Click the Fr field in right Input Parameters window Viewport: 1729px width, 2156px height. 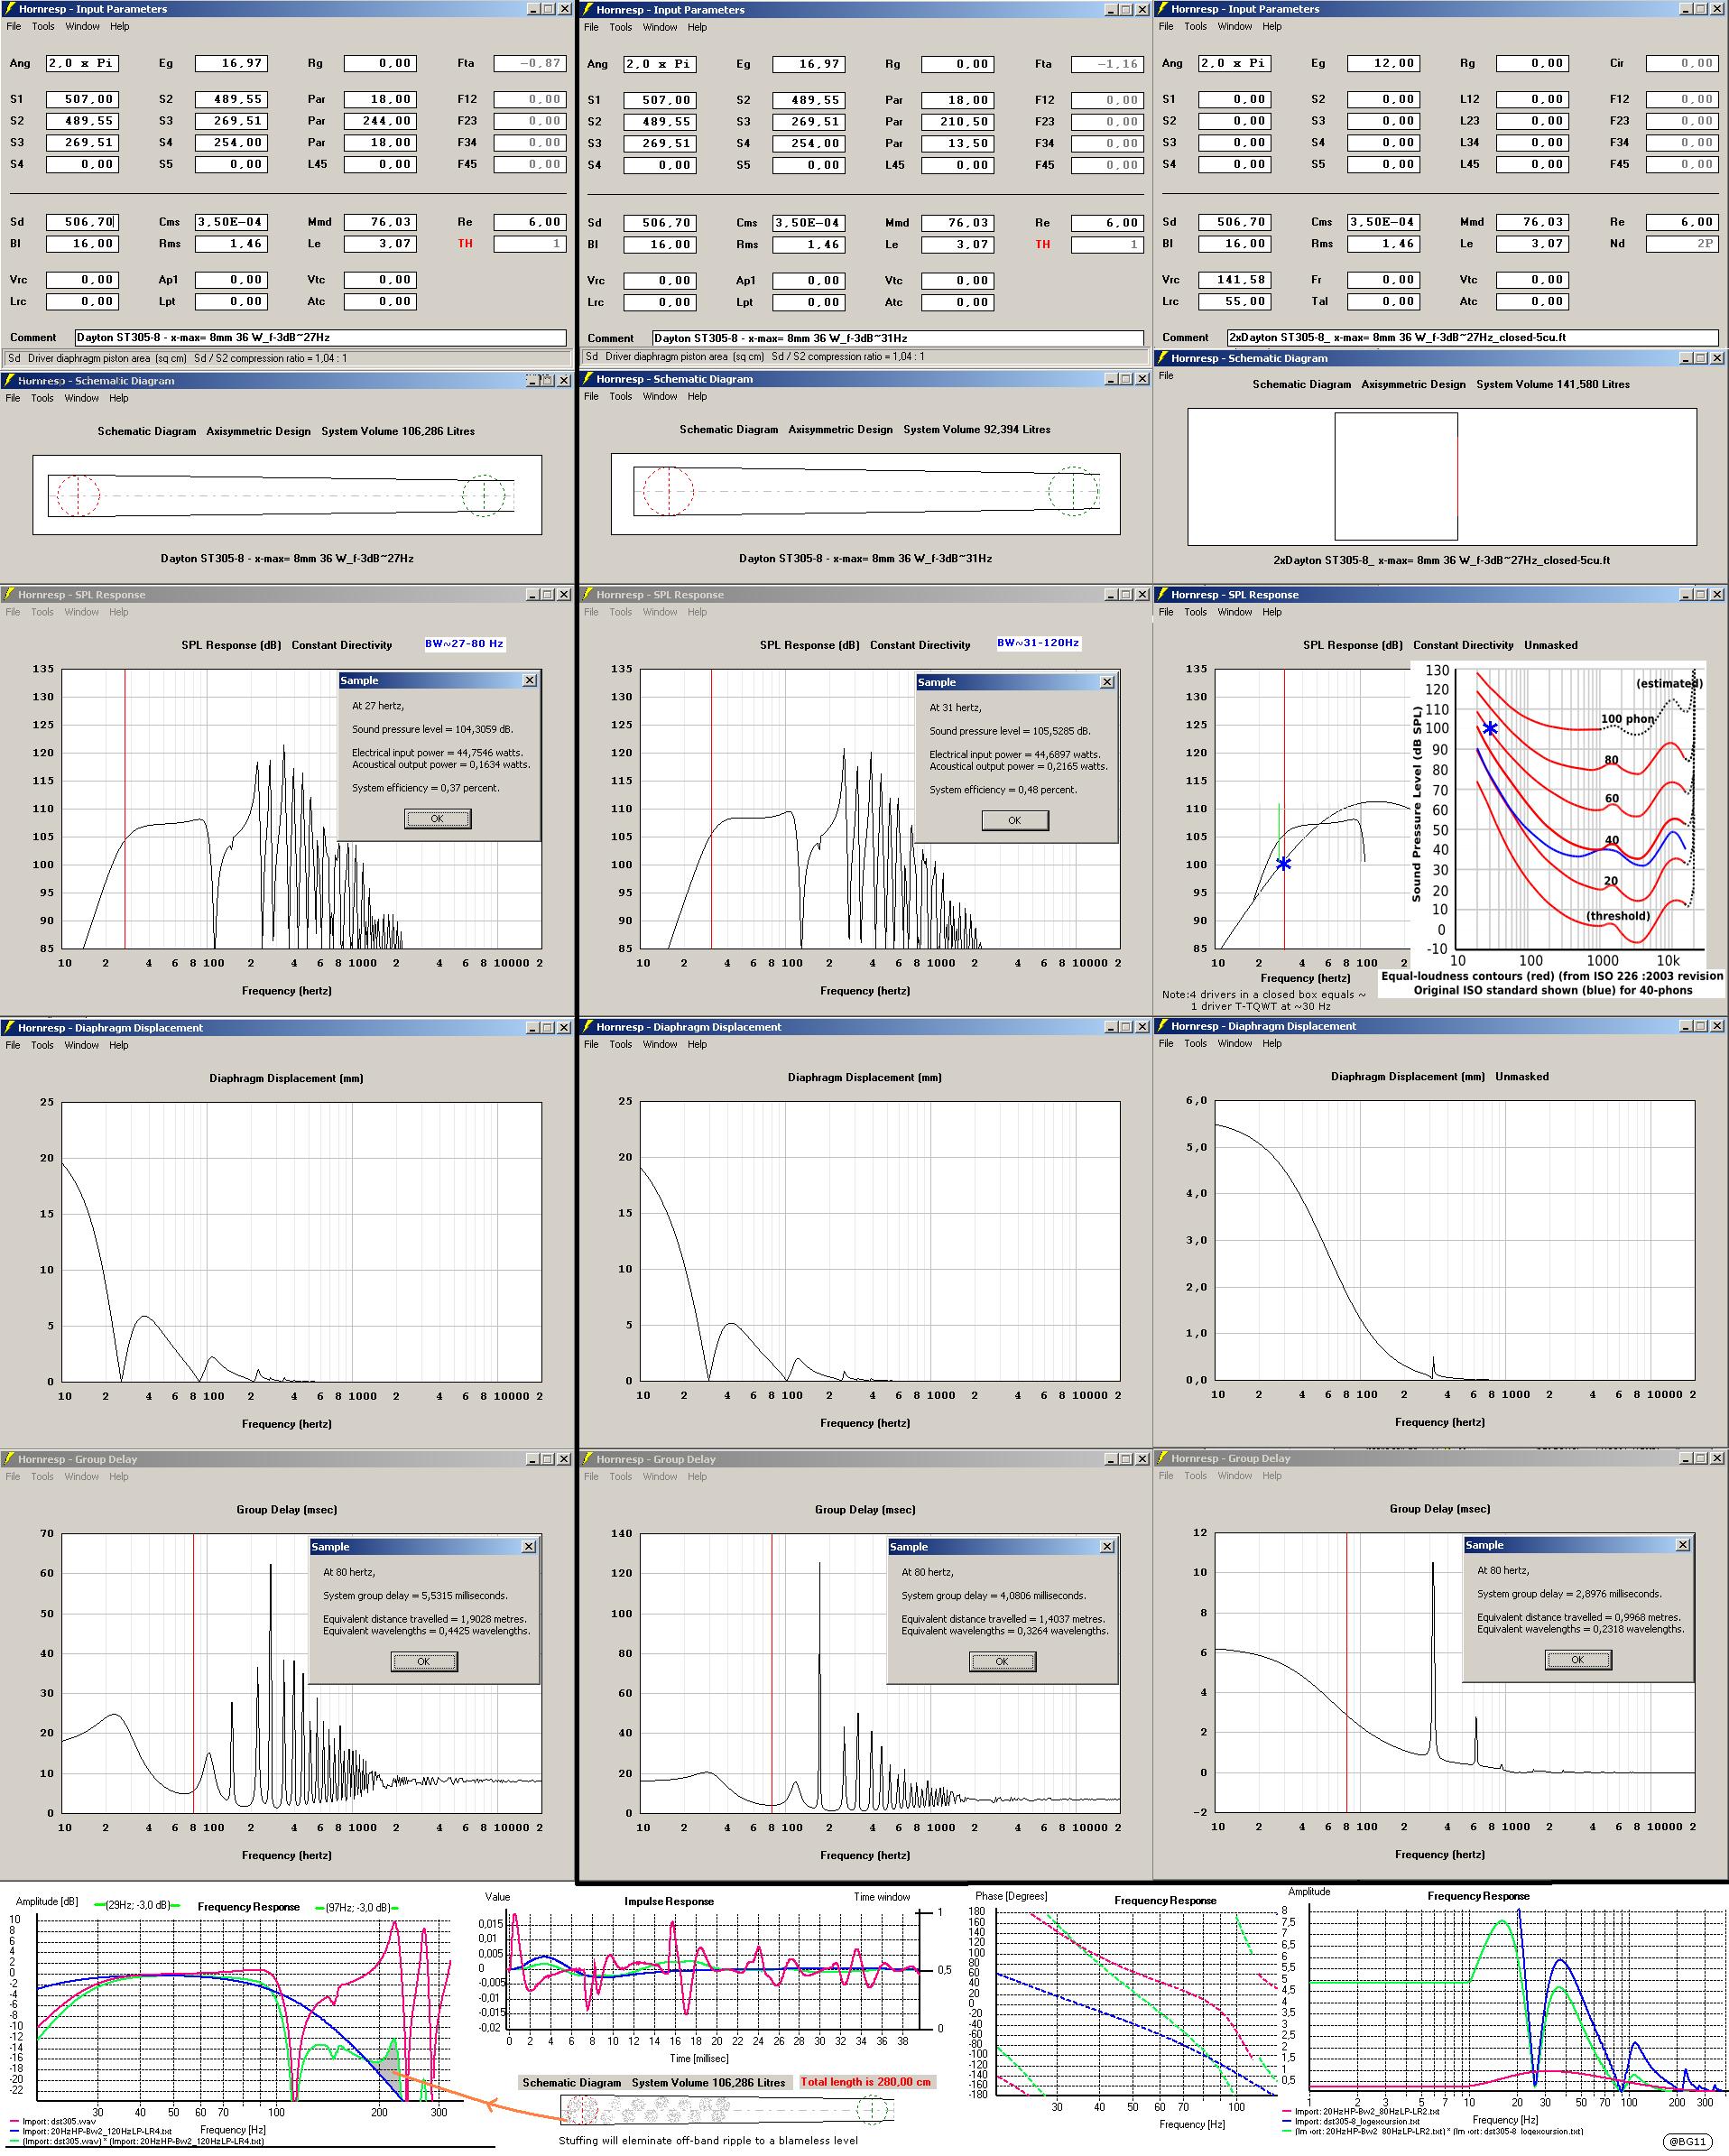click(1383, 280)
